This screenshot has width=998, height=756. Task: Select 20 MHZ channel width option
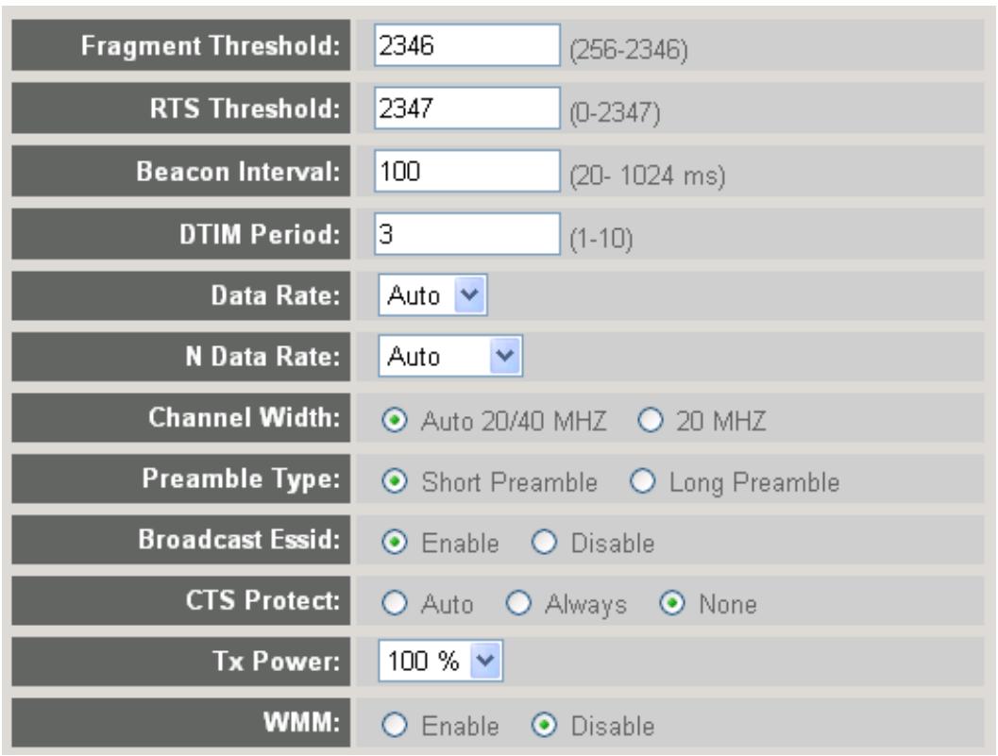(x=651, y=421)
